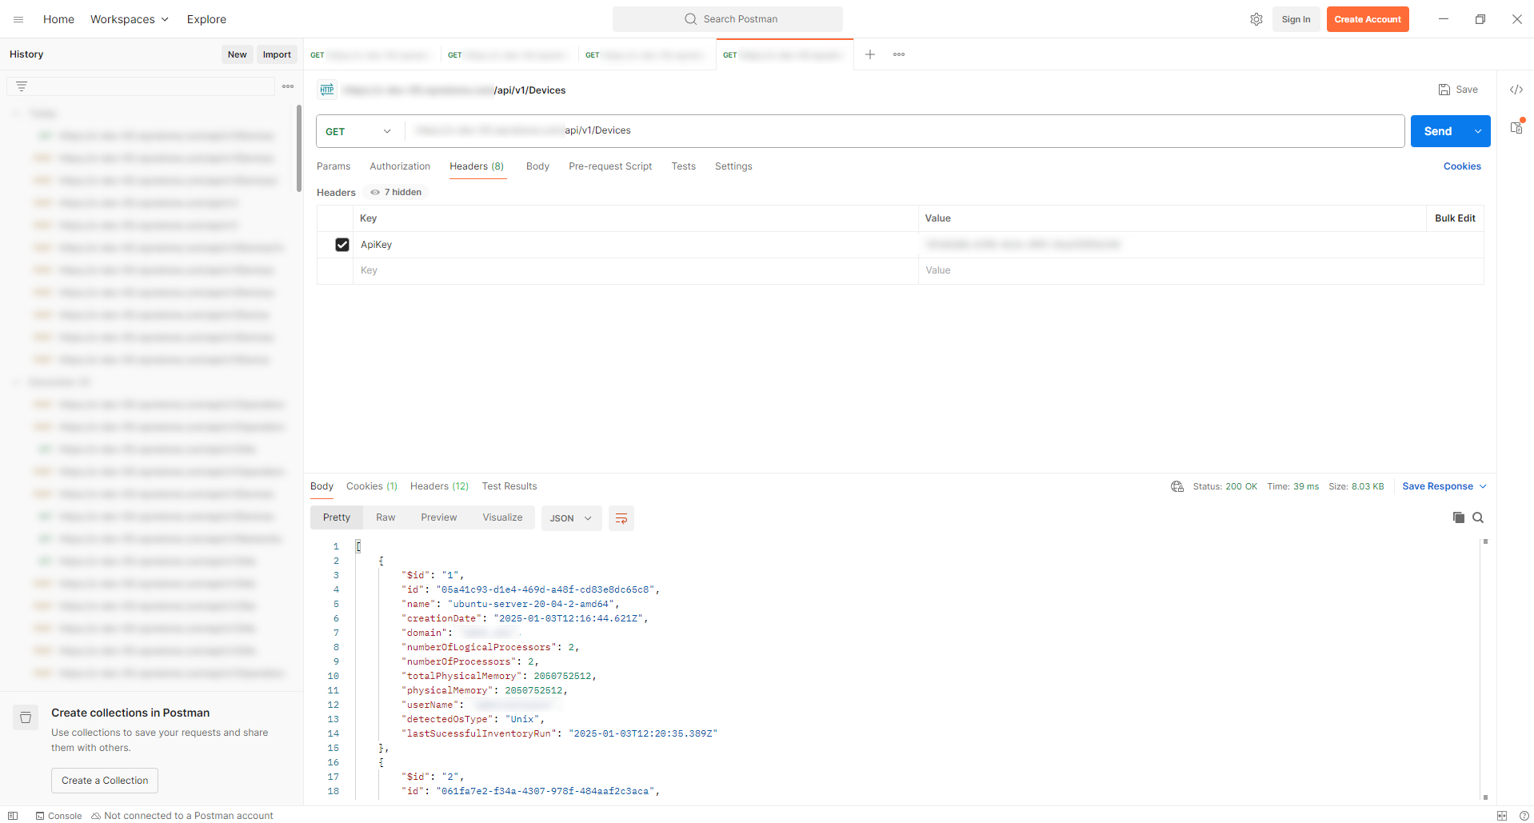This screenshot has height=823, width=1534.
Task: Toggle the sidebar icon in status bar
Action: coord(13,816)
